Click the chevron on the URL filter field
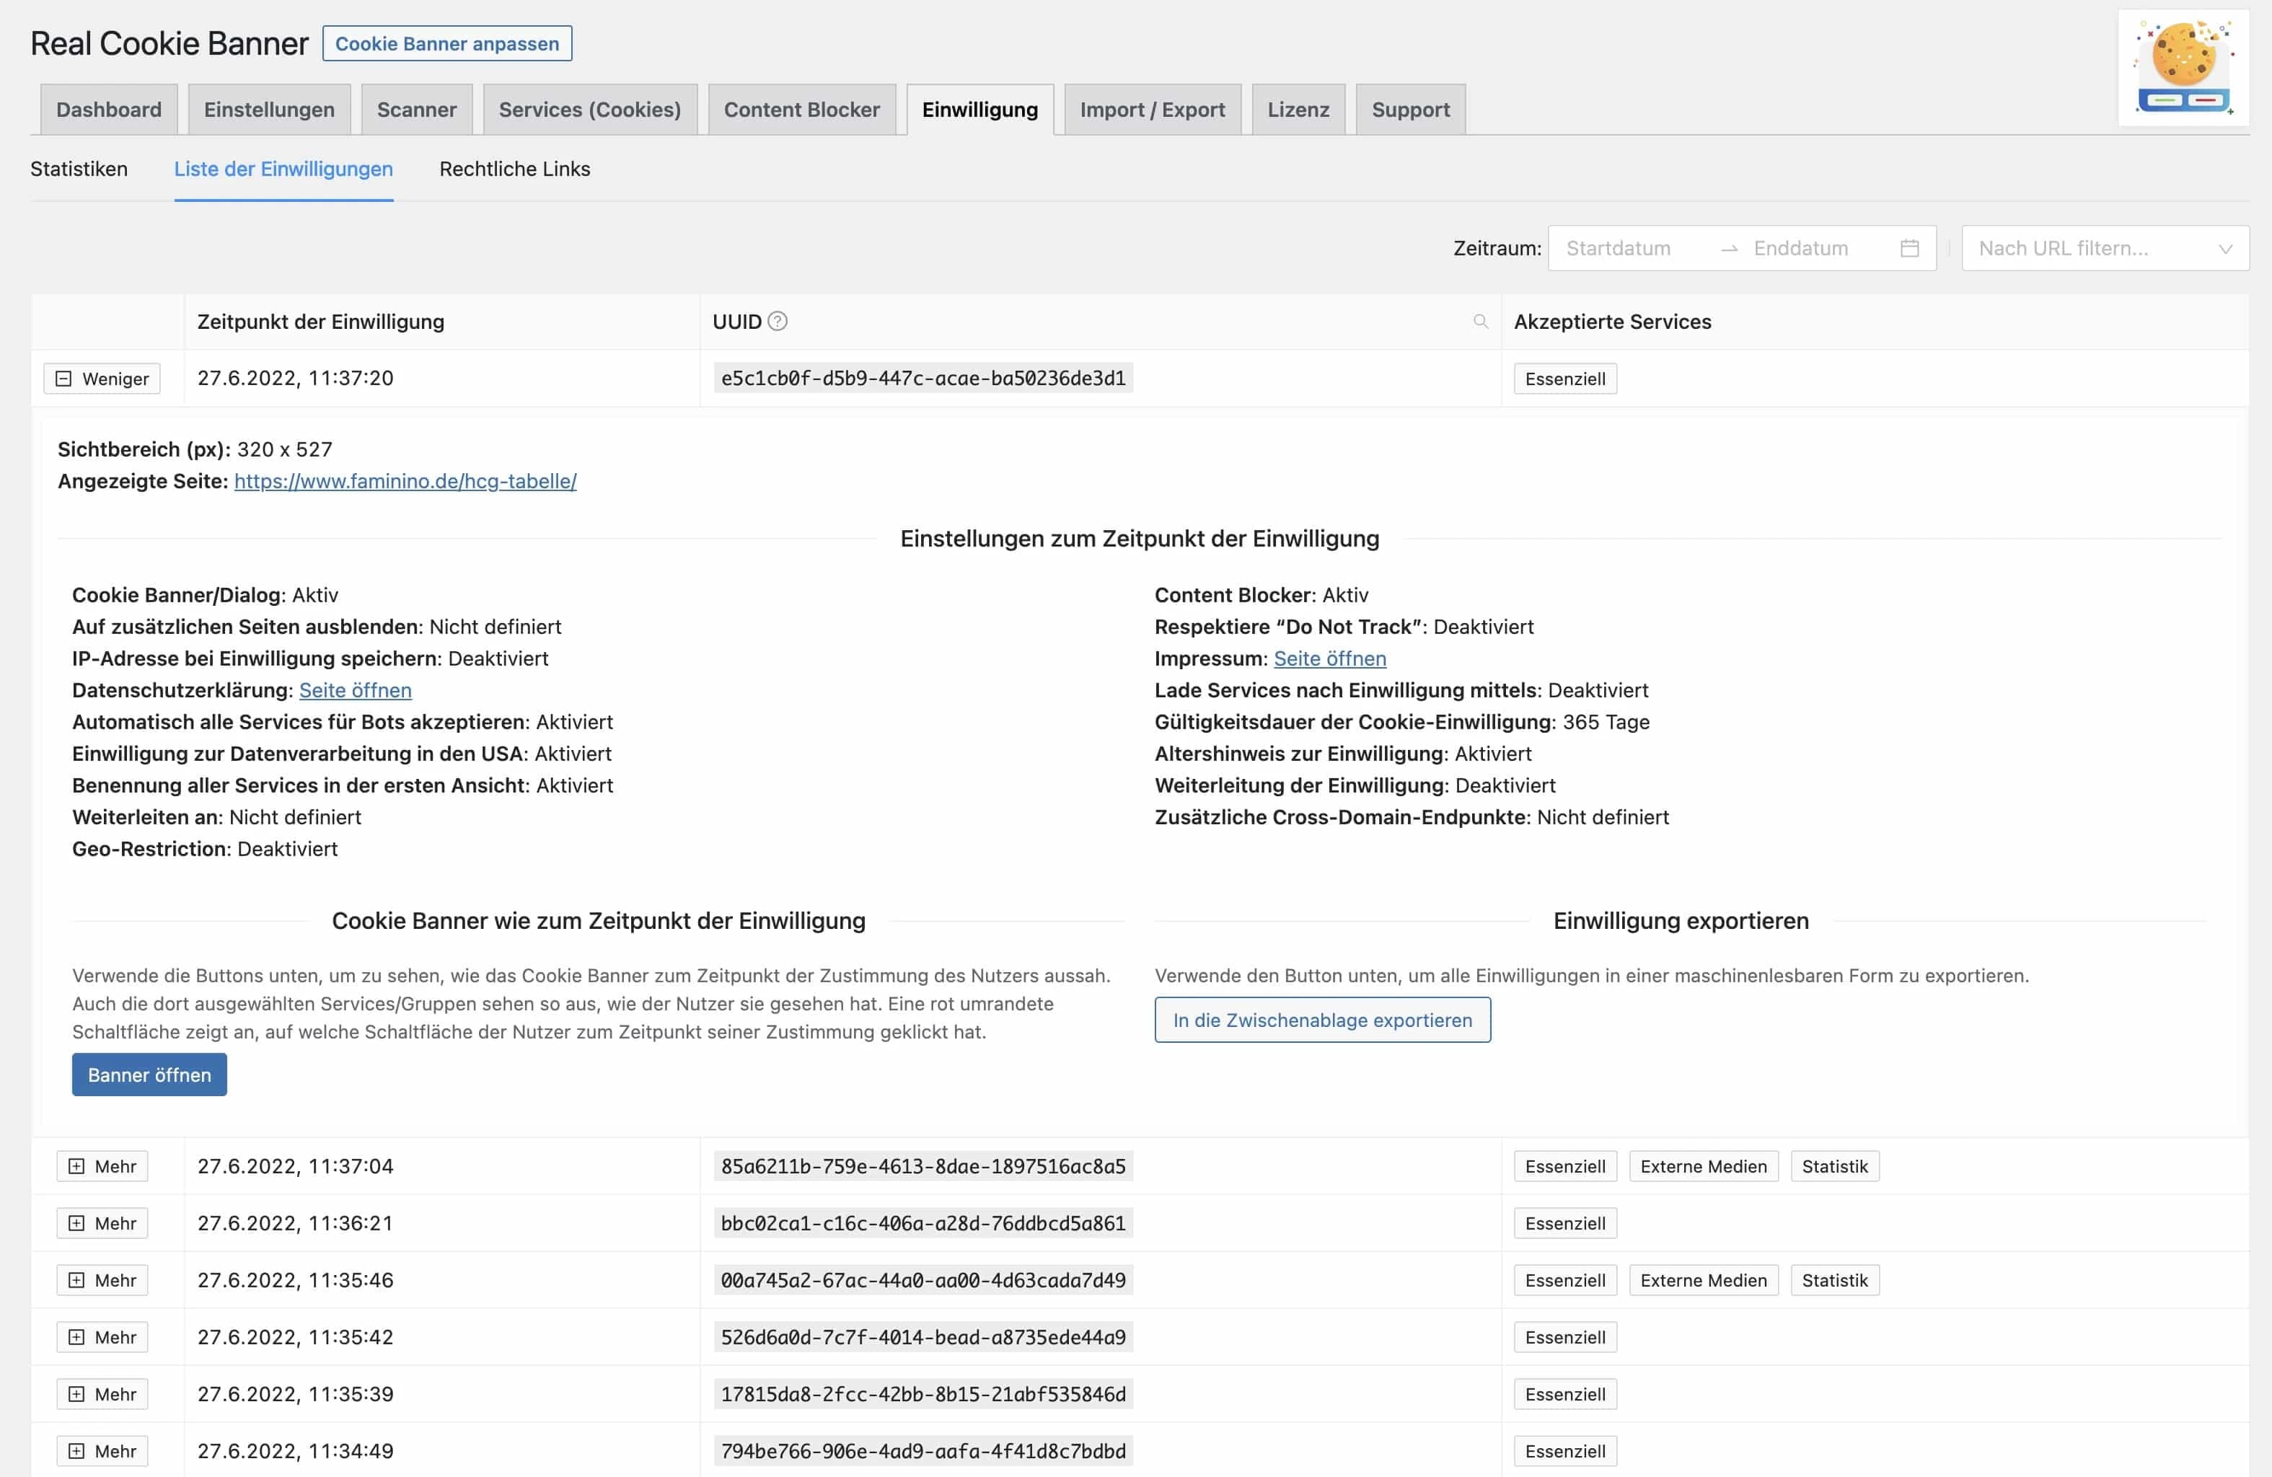The width and height of the screenshot is (2272, 1477). click(x=2226, y=248)
